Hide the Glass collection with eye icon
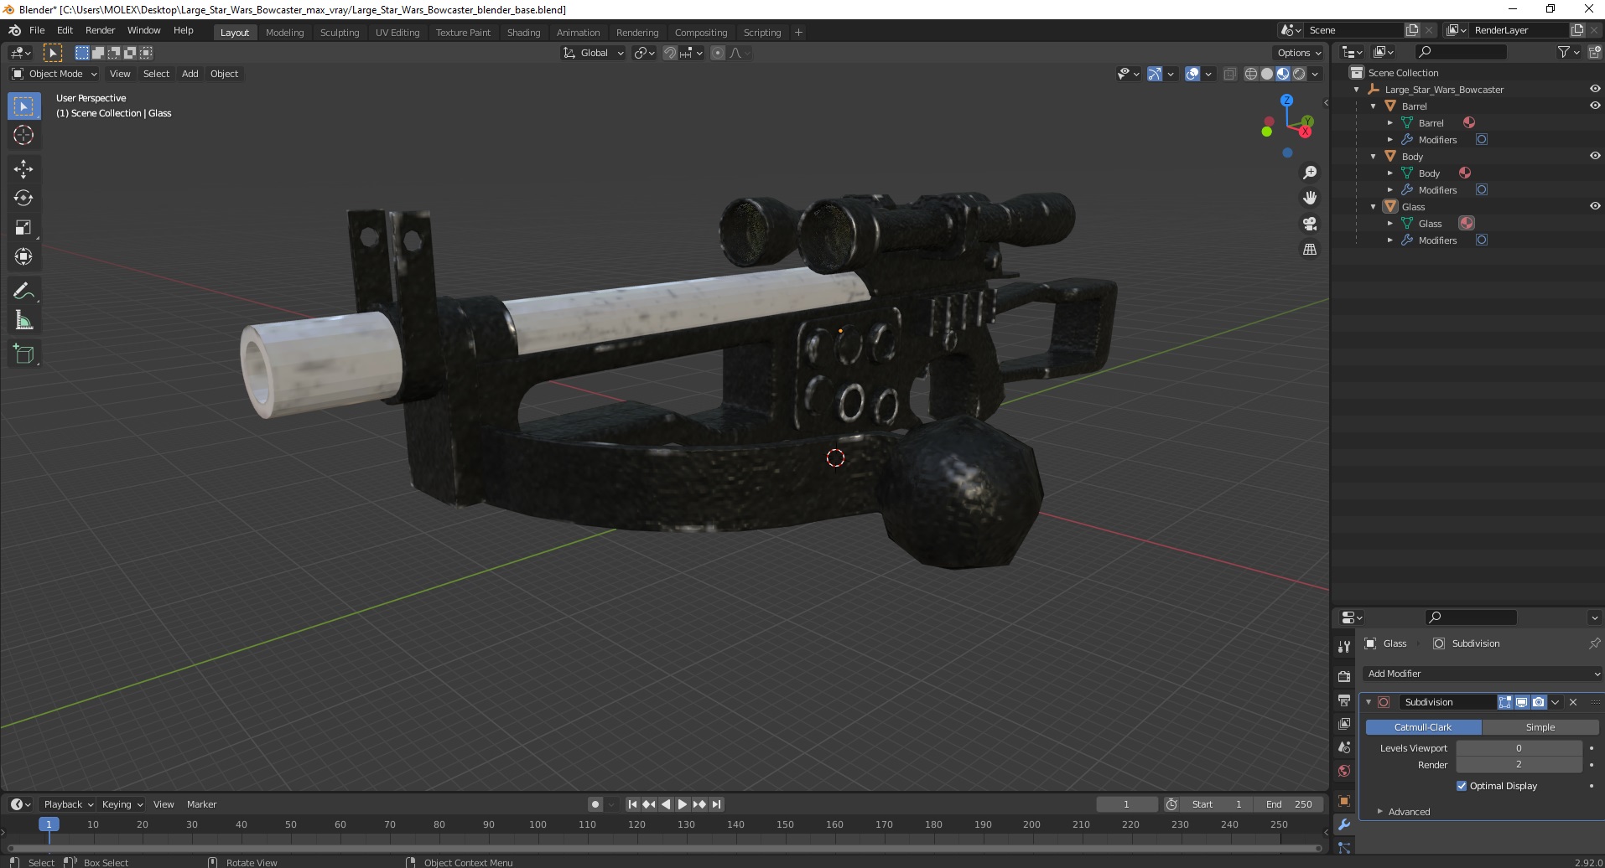 point(1594,206)
